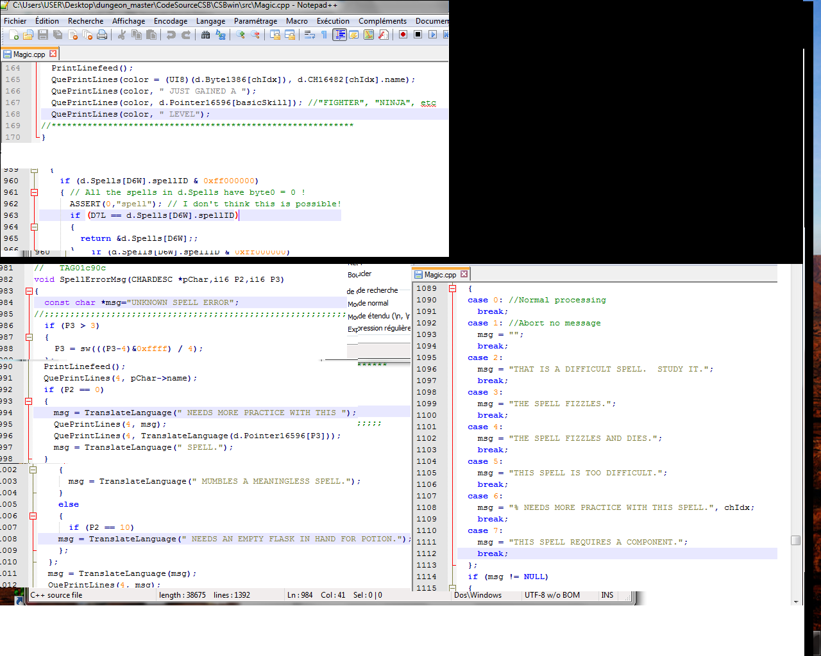Toggle show all characters pilcrow icon
Image resolution: width=821 pixels, height=656 pixels.
coord(324,35)
